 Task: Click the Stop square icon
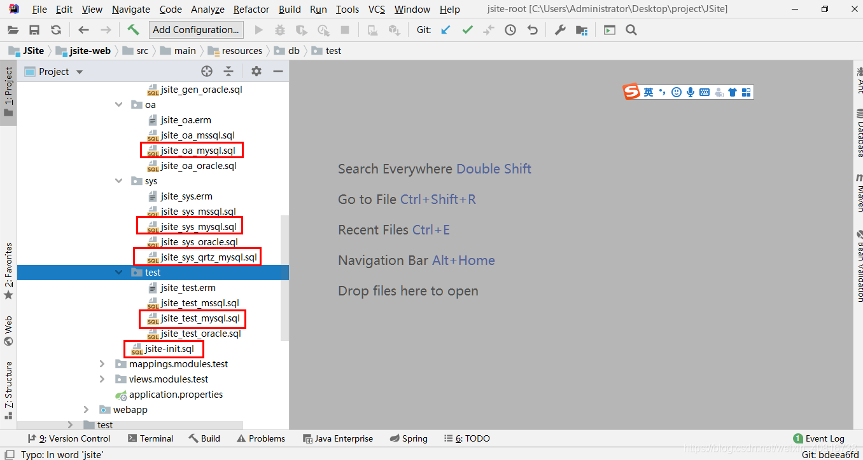(345, 30)
